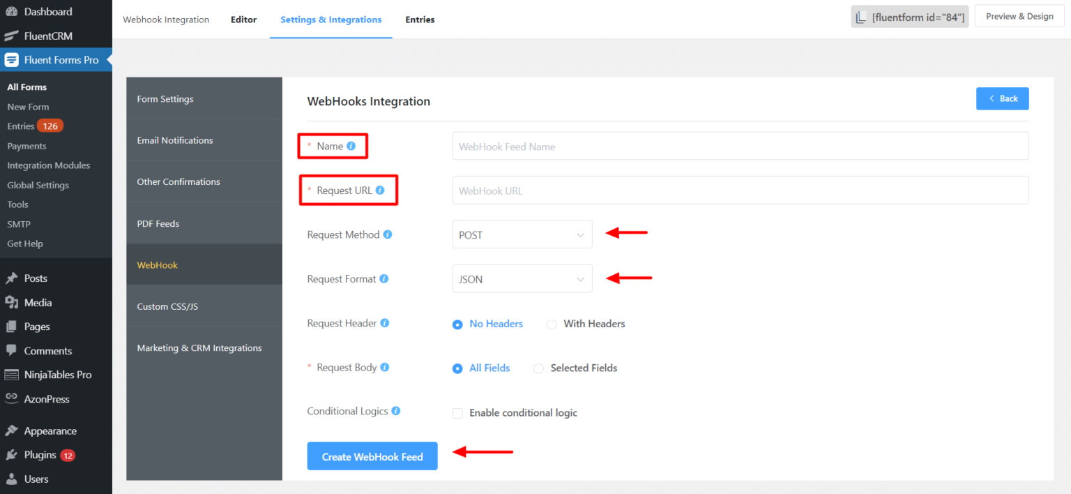The height and width of the screenshot is (494, 1071).
Task: Open the FluentCRM sidebar icon
Action: tap(13, 36)
